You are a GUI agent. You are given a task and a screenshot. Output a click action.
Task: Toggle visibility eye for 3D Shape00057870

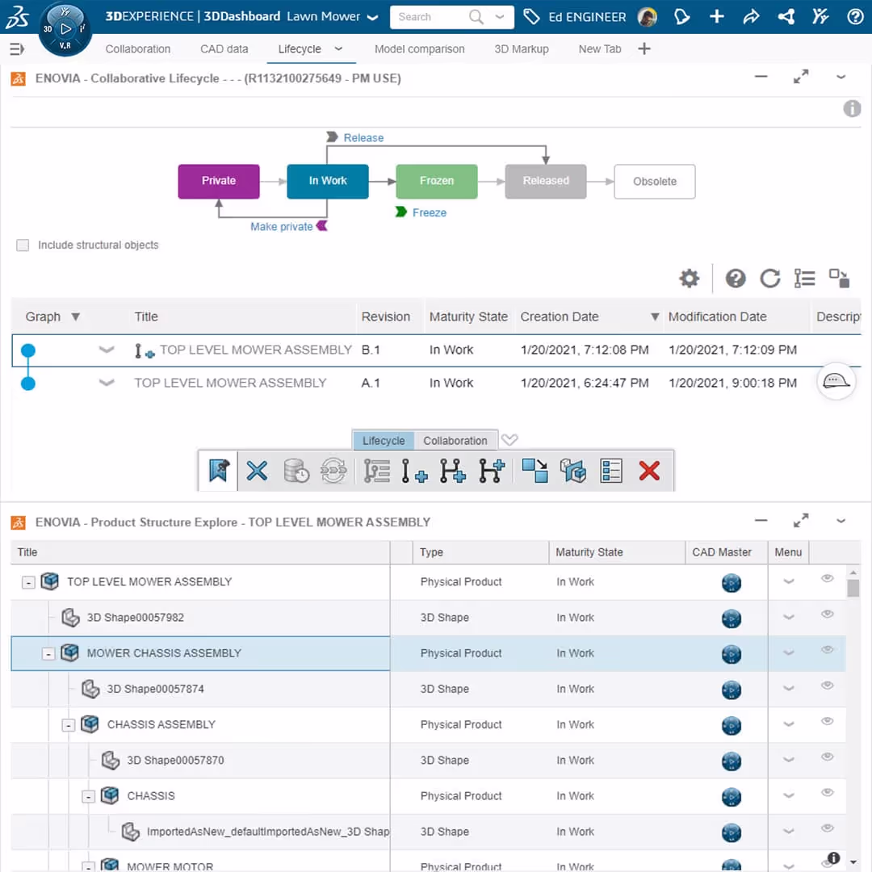click(x=827, y=757)
